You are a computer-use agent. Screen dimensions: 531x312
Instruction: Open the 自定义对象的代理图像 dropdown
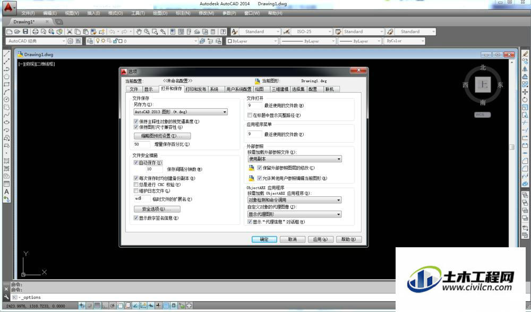point(294,214)
